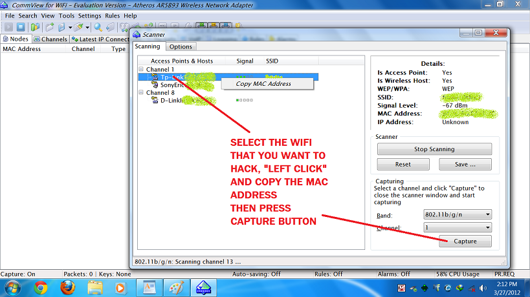
Task: Click the Channel 1 tree label
Action: point(160,70)
